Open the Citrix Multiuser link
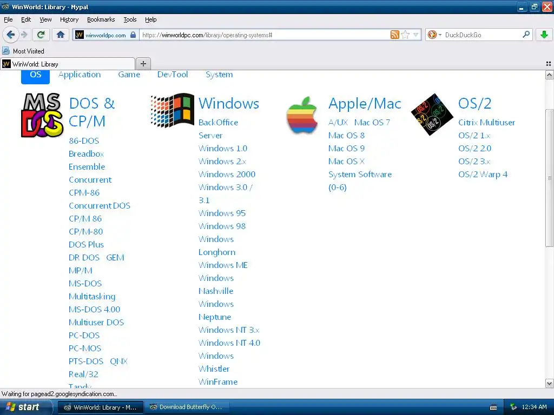 point(486,123)
